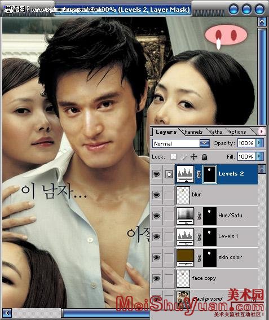This screenshot has width=269, height=320.
Task: Select the Levels 1 layer mask thumbnail
Action: (x=210, y=237)
